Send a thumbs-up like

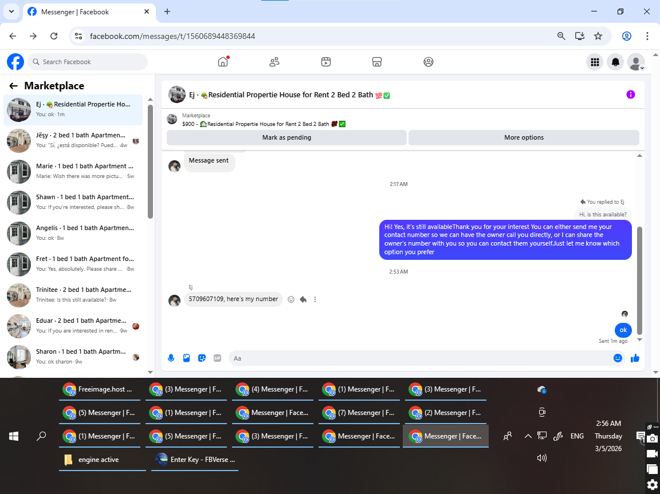(635, 358)
